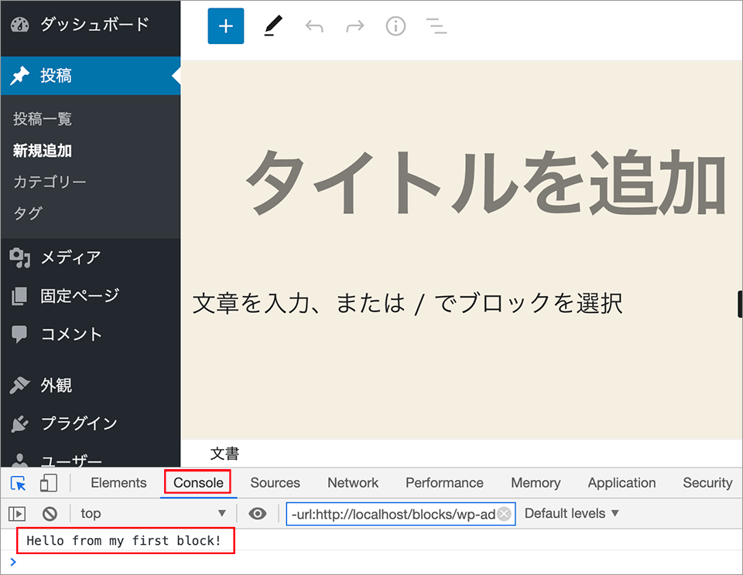The height and width of the screenshot is (575, 743).
Task: Open the block list view icon
Action: pos(437,26)
